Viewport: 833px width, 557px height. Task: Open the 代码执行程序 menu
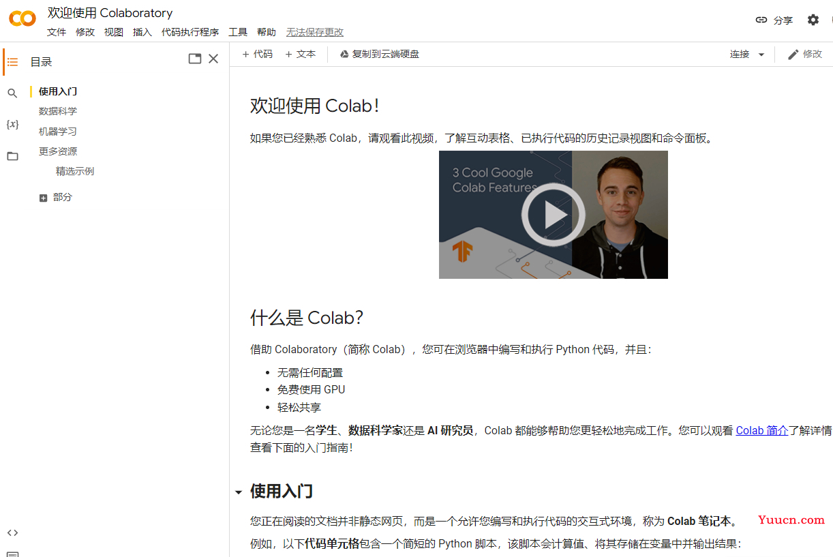click(x=190, y=32)
